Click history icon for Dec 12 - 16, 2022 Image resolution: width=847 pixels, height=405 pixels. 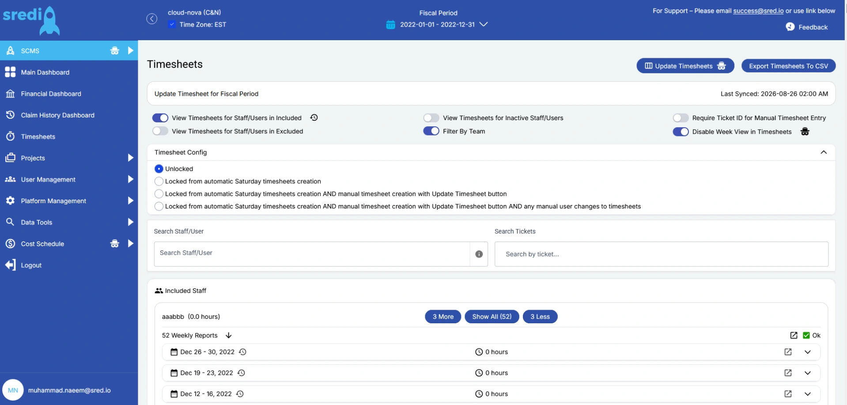pos(240,394)
